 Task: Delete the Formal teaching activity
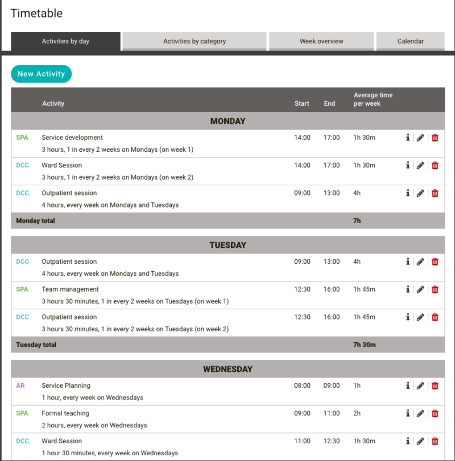pos(435,413)
